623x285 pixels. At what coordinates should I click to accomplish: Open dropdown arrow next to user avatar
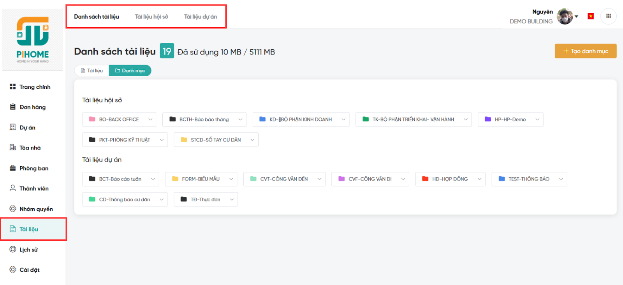tap(576, 16)
